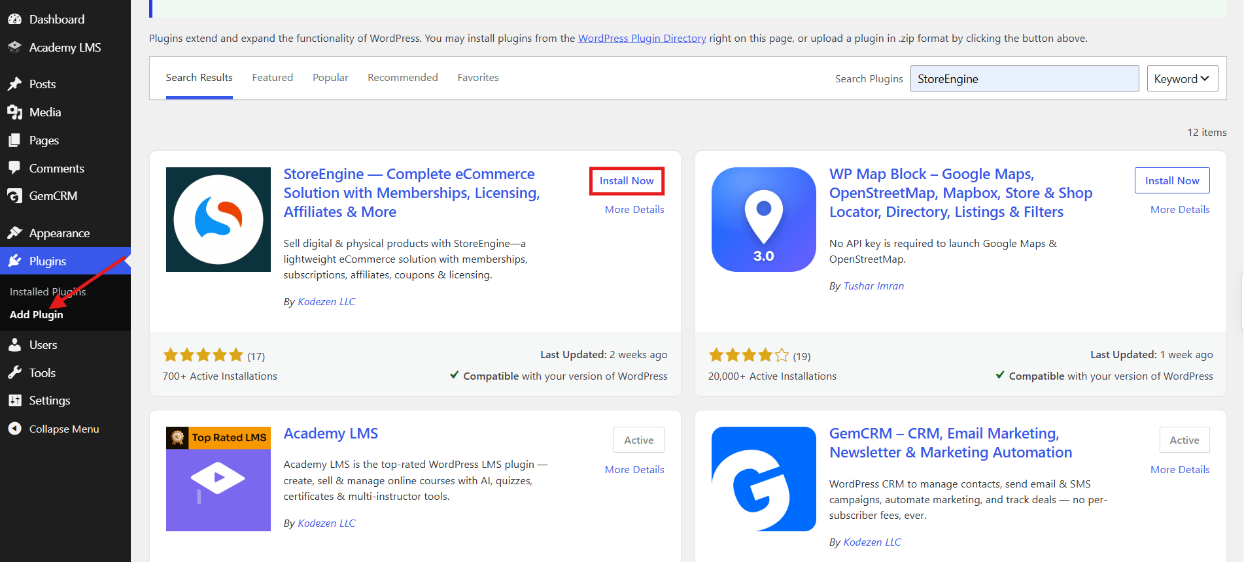The width and height of the screenshot is (1244, 562).
Task: Open the Pages menu
Action: [x=65, y=140]
